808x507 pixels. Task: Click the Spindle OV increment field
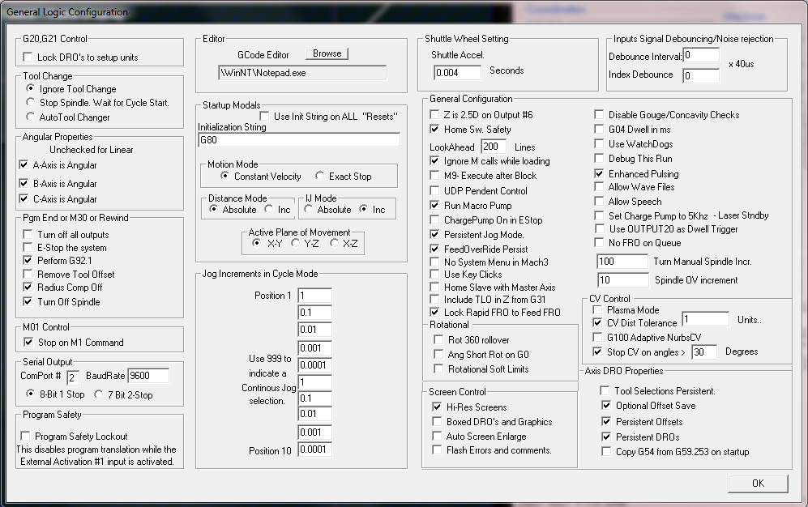pyautogui.click(x=623, y=280)
